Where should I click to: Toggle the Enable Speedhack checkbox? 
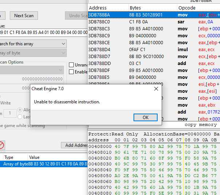click(x=71, y=72)
